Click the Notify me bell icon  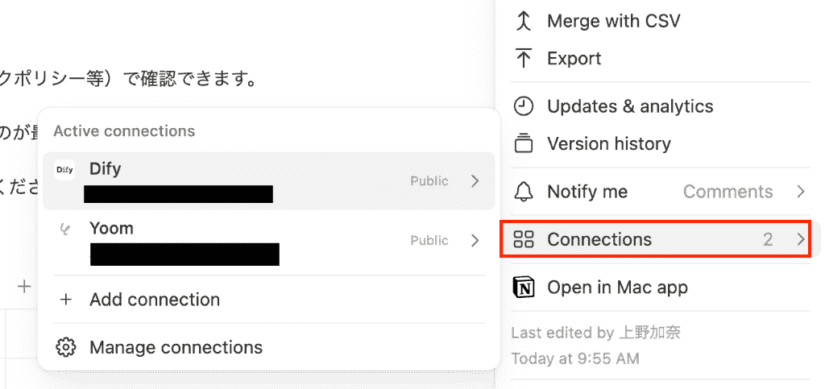tap(523, 192)
